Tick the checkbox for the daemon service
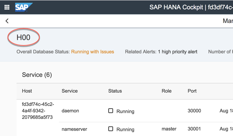 click(x=111, y=111)
